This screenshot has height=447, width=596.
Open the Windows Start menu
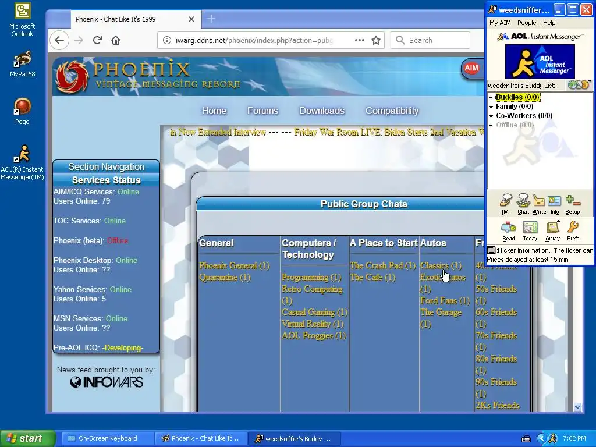coord(27,438)
